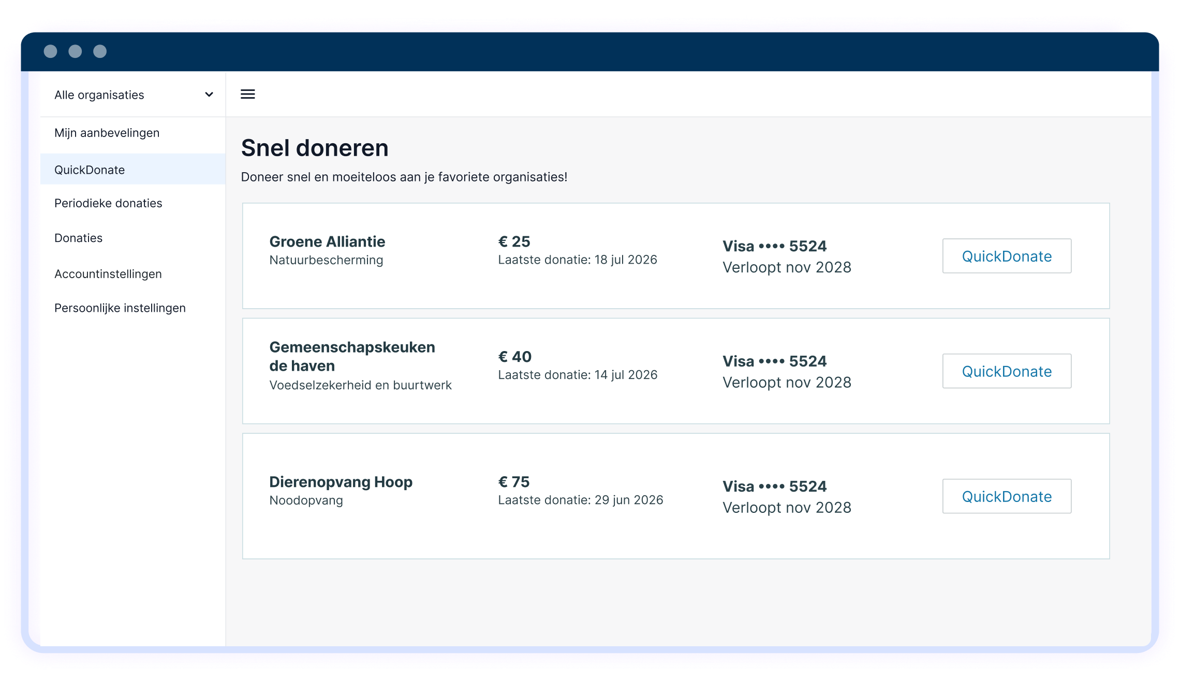Click the Gemeenschapskeuken de haven name
Screen dimensions: 1180x700
click(x=352, y=356)
